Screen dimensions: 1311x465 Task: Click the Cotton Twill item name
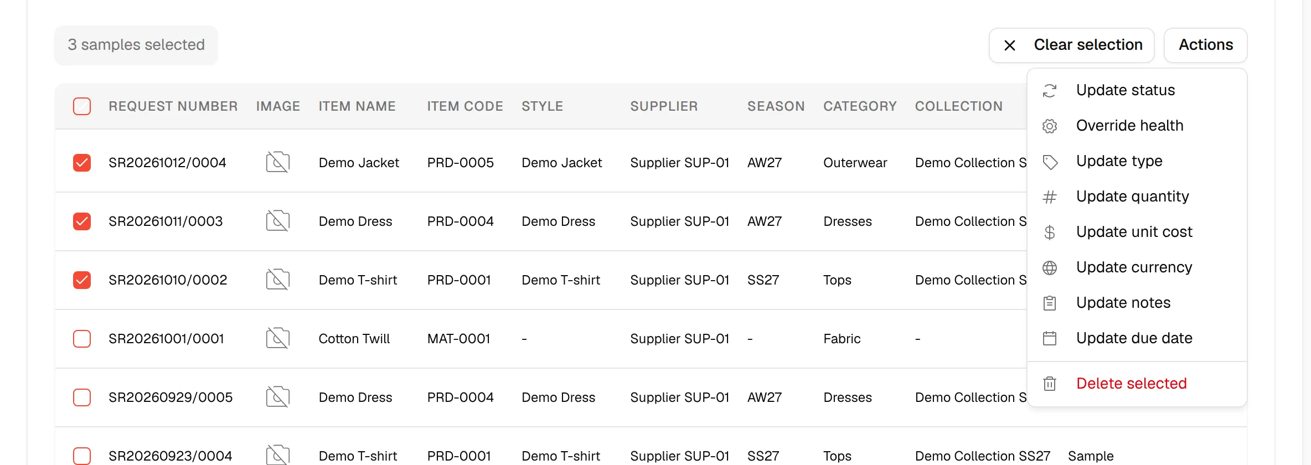[354, 339]
